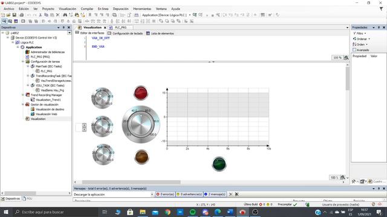Open the Proyecto menu
The image size is (387, 217).
pos(48,8)
